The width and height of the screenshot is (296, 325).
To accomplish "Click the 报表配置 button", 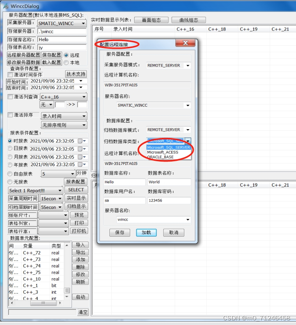I will (x=76, y=182).
